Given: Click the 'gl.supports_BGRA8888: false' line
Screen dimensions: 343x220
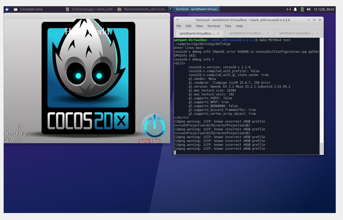Looking at the screenshot, I should click(x=213, y=106).
